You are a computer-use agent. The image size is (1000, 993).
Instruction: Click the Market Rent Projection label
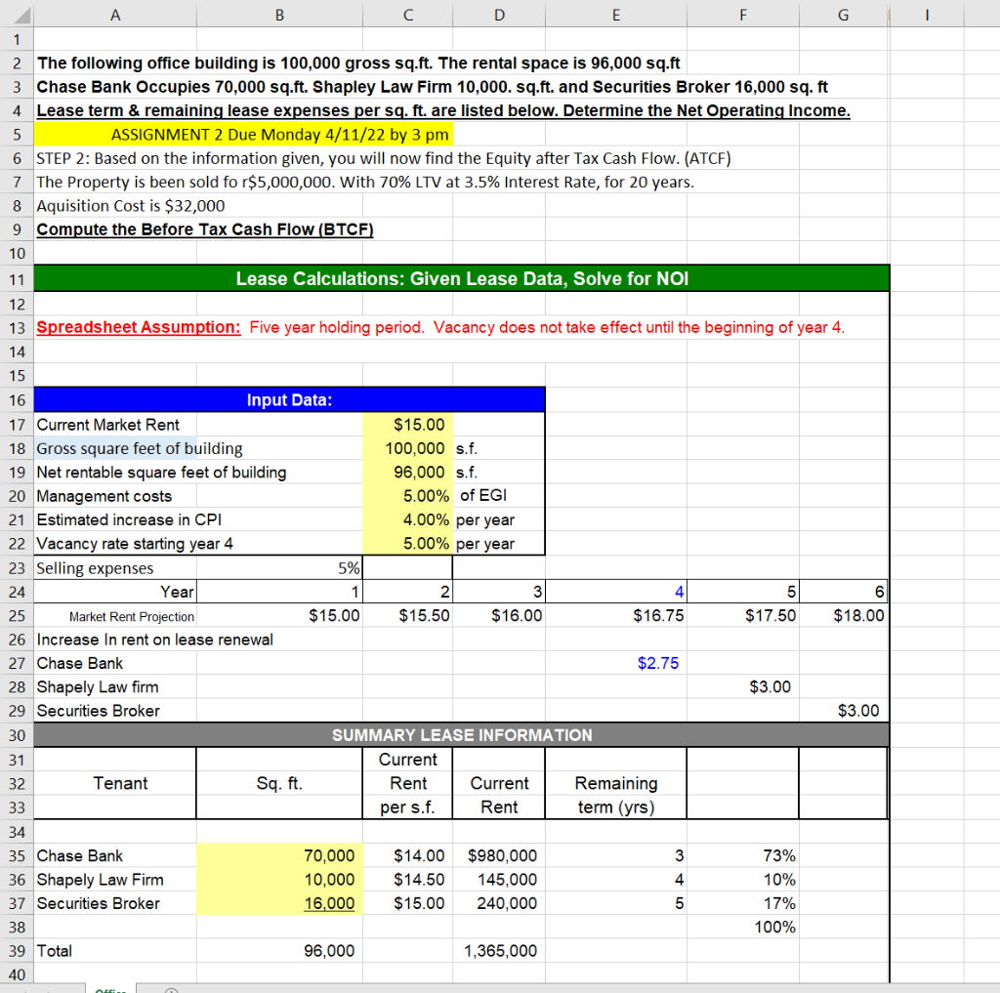[132, 617]
